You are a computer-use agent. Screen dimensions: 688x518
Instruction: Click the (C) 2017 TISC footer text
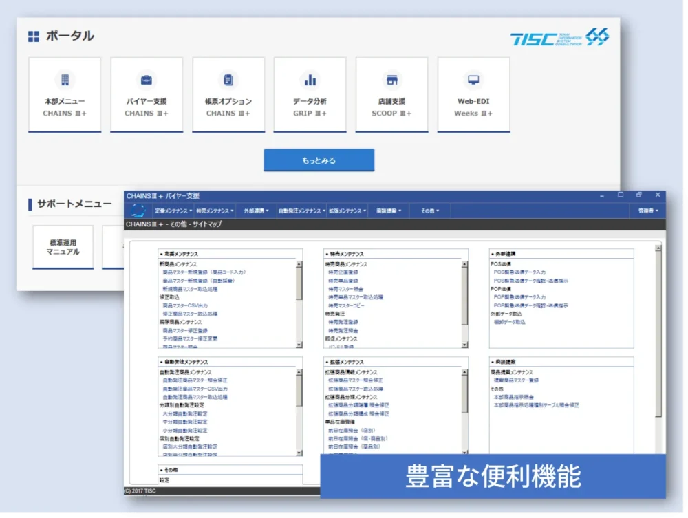tap(140, 491)
